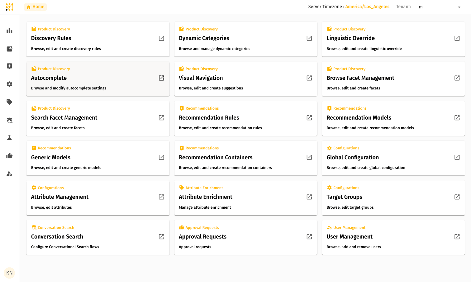
Task: Click 'Manage attribute enrichment' description
Action: coord(205,207)
